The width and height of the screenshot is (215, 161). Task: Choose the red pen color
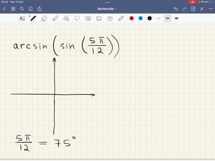tap(132, 18)
